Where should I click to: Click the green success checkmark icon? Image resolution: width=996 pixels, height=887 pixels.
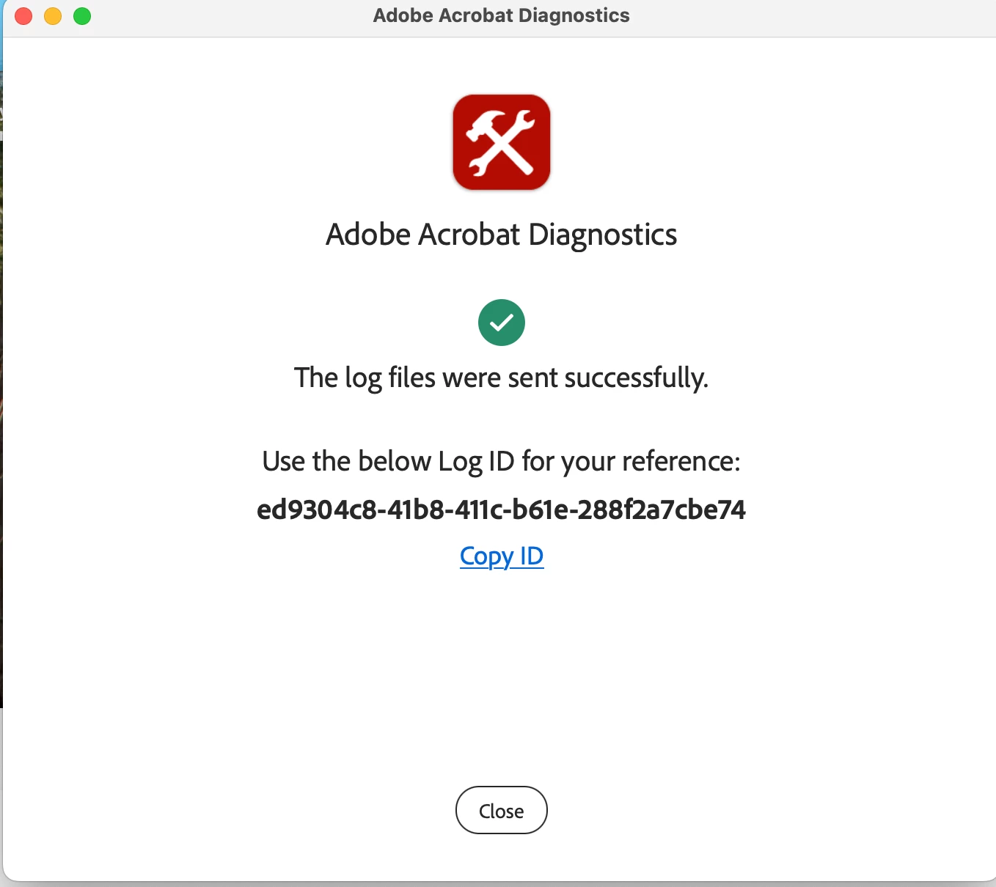502,323
